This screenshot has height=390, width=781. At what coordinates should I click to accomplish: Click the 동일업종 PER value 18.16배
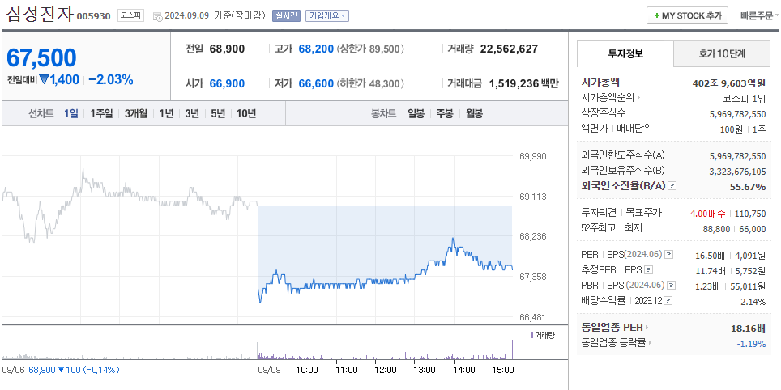pos(747,328)
